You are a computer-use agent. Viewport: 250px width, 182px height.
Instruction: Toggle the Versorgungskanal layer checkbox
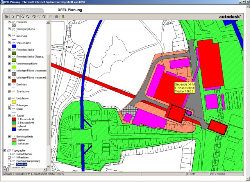click(x=9, y=29)
